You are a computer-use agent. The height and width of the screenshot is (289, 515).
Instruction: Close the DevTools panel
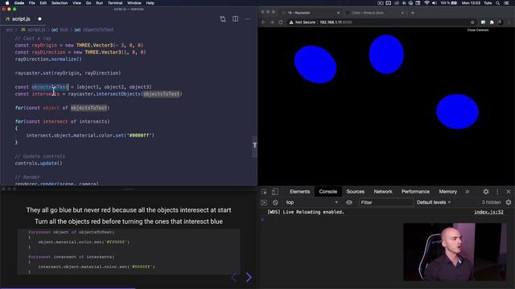509,192
